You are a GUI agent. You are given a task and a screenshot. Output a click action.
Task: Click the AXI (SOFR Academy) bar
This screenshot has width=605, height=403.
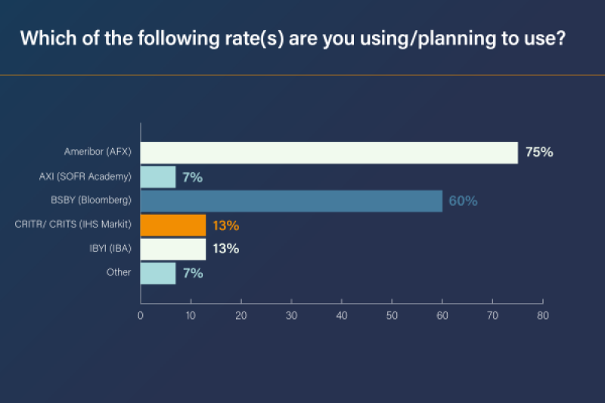tap(158, 177)
